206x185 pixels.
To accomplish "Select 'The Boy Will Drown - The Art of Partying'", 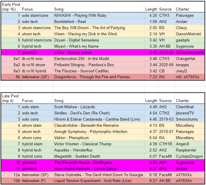I will point(99,28).
